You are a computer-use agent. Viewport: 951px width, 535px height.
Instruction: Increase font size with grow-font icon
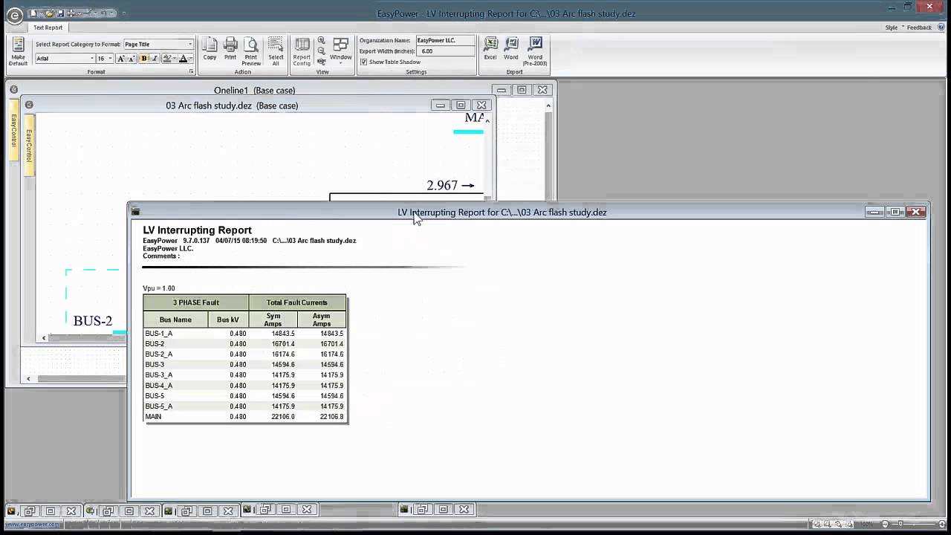[121, 59]
